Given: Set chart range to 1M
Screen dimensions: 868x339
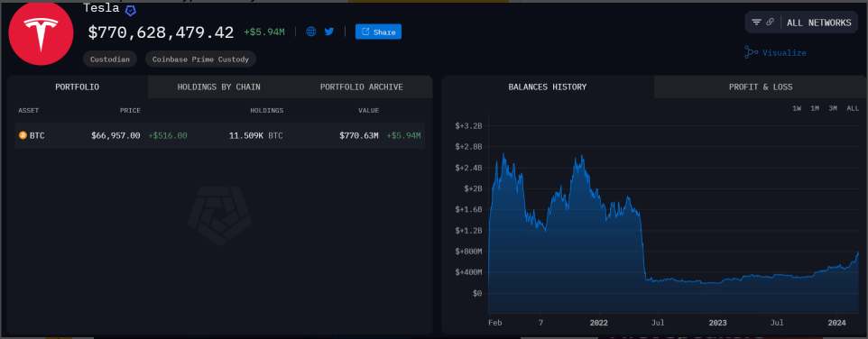Looking at the screenshot, I should pyautogui.click(x=815, y=108).
